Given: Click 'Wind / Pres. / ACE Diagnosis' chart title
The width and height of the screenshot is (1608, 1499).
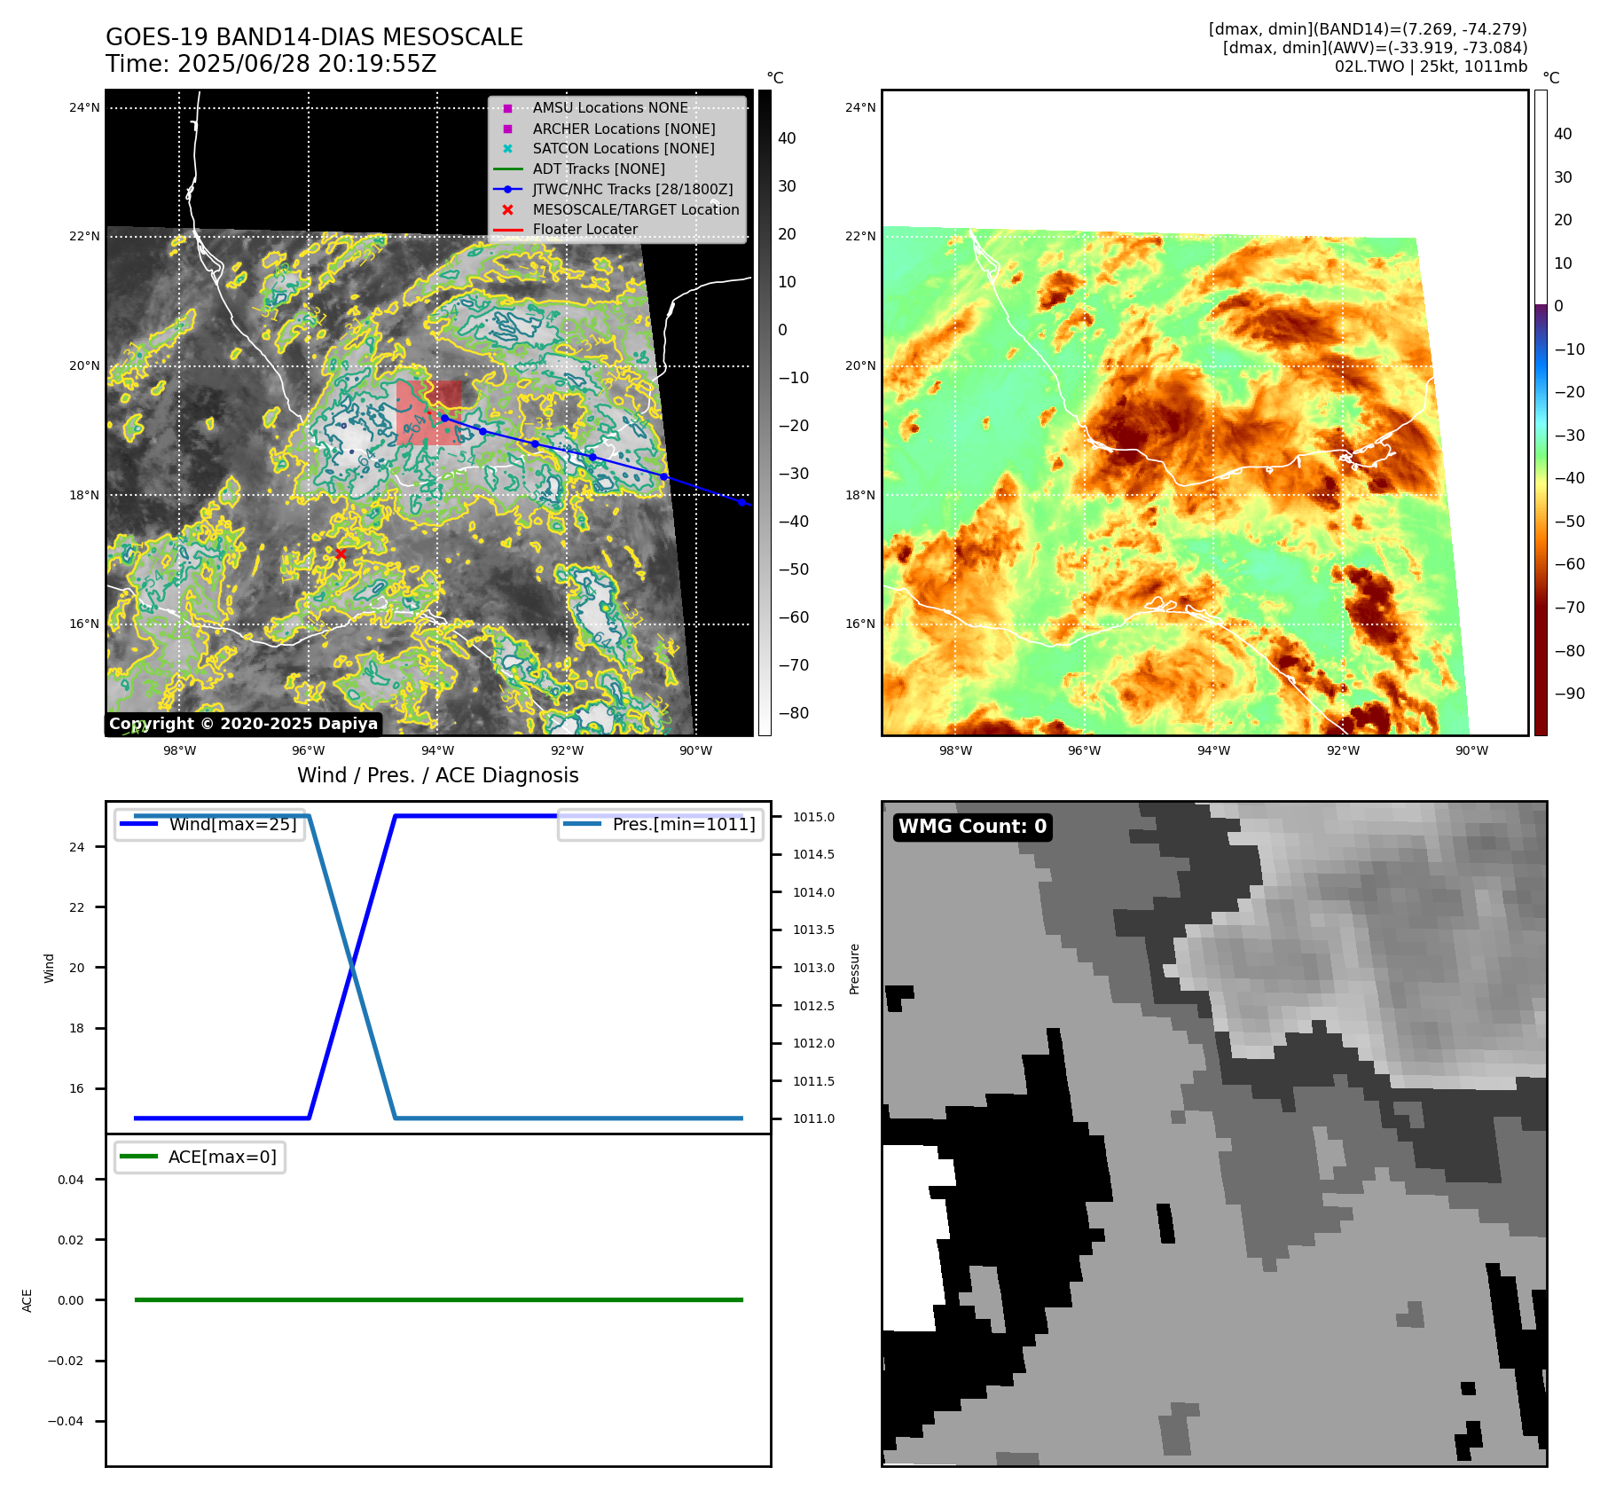Looking at the screenshot, I should tap(437, 775).
